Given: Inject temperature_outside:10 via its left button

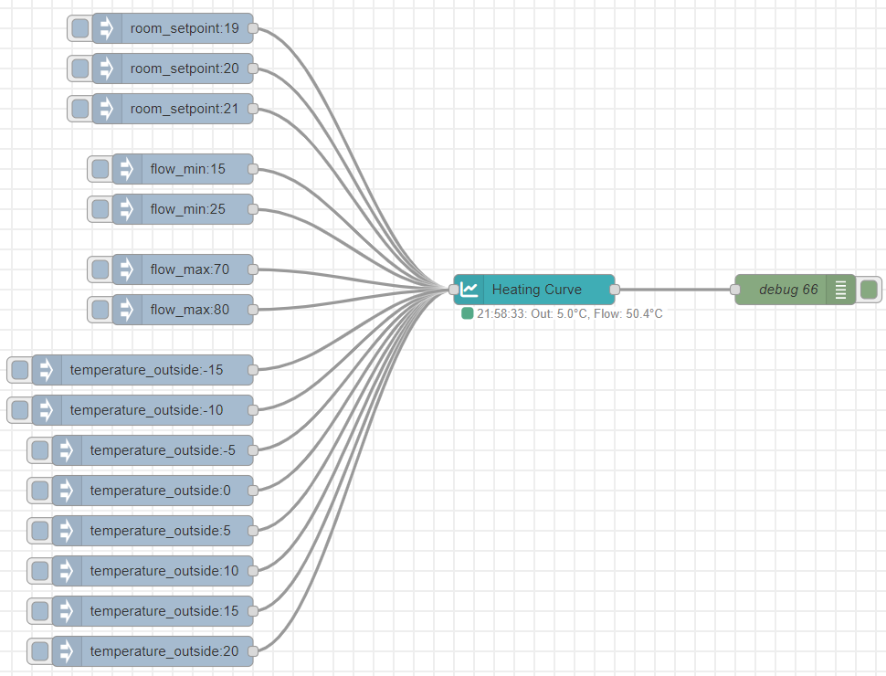Looking at the screenshot, I should pyautogui.click(x=40, y=571).
